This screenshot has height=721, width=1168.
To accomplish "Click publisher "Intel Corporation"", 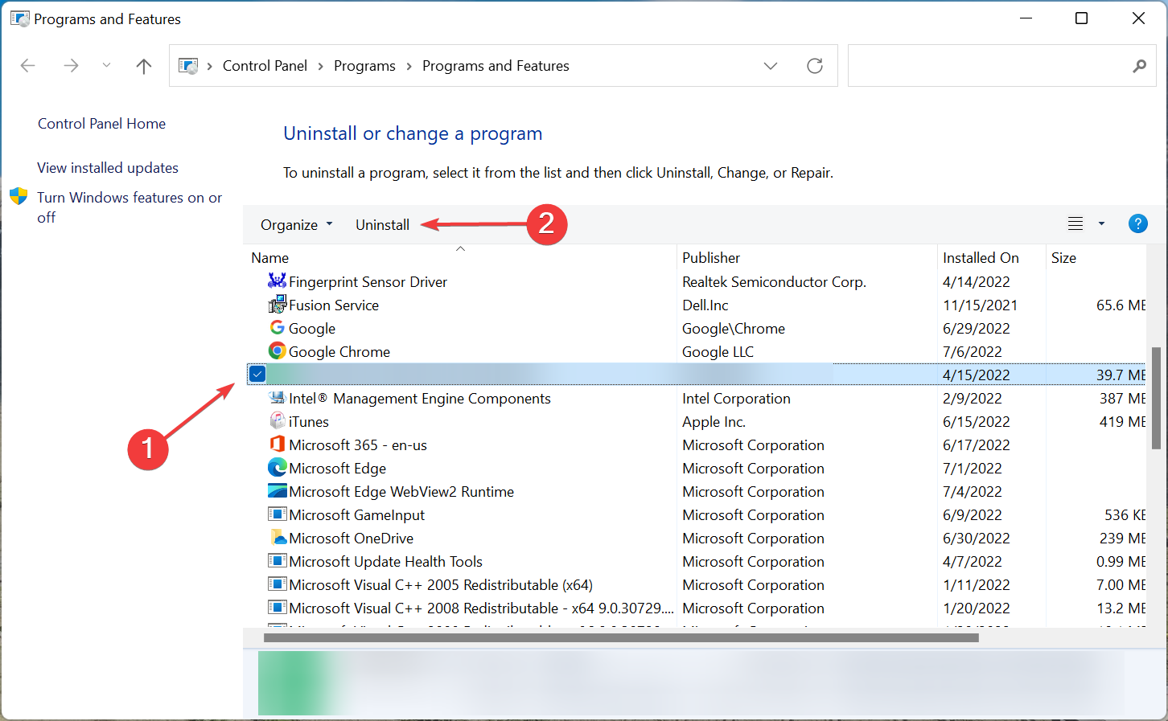I will 736,399.
